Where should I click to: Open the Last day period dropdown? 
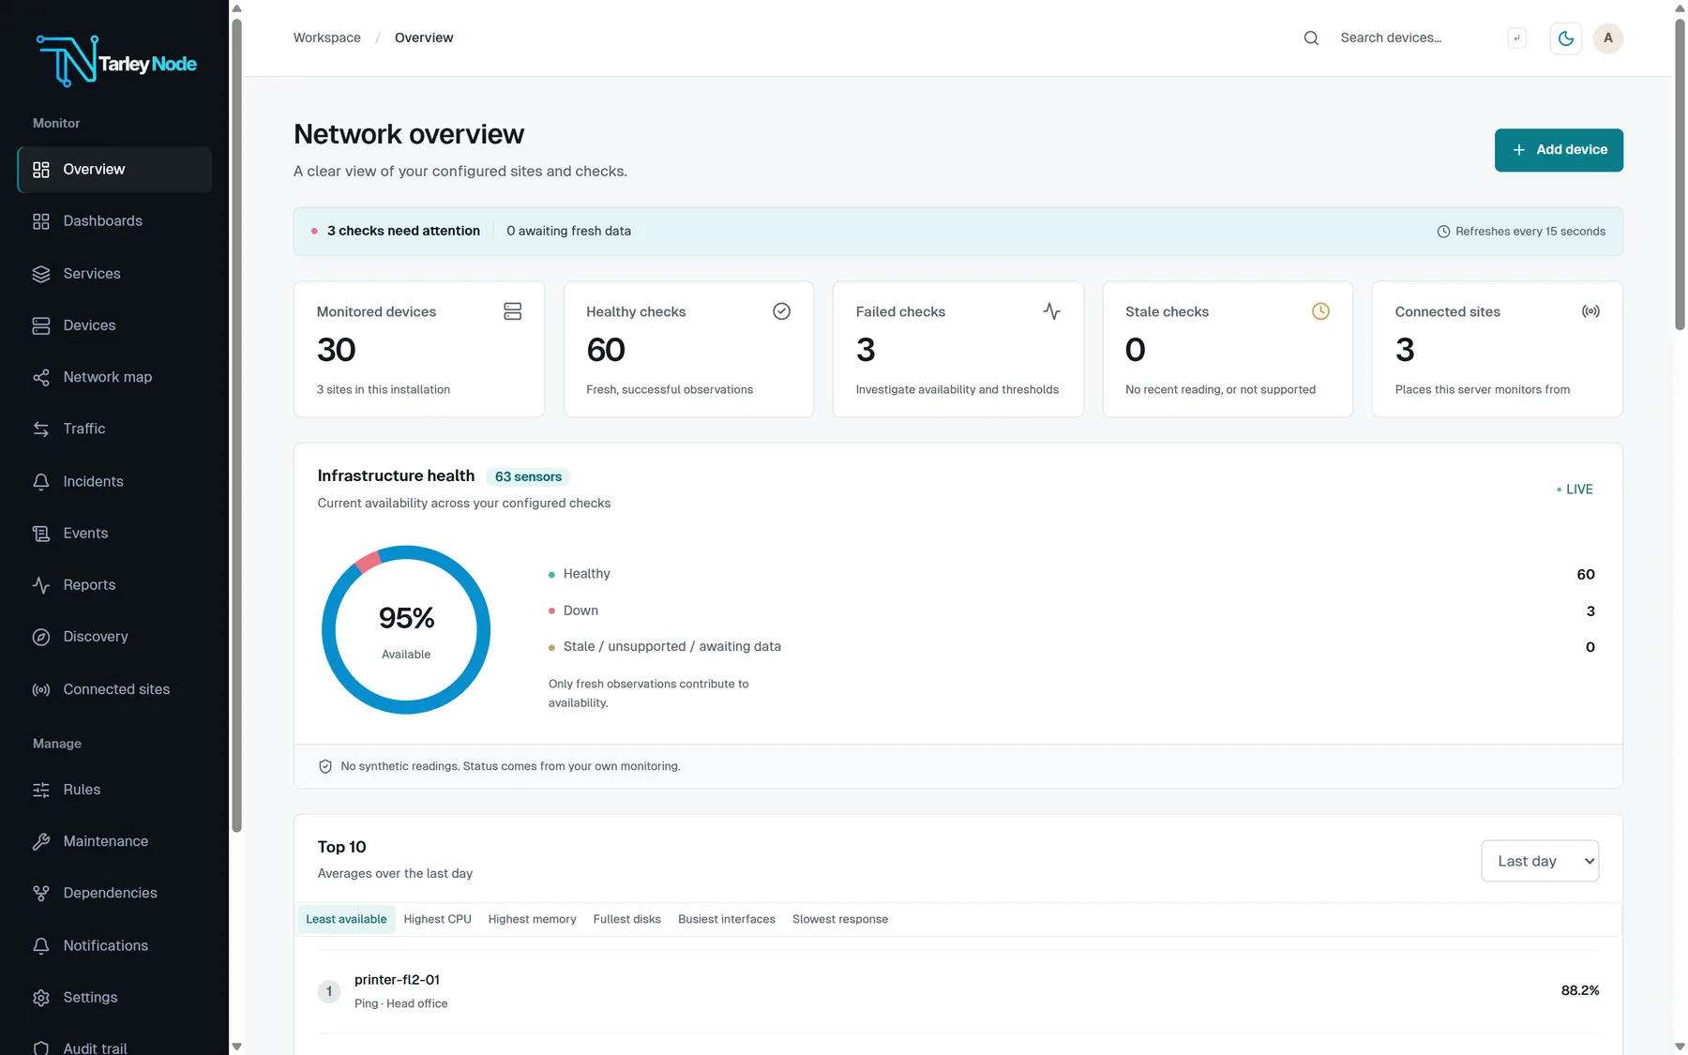tap(1540, 861)
